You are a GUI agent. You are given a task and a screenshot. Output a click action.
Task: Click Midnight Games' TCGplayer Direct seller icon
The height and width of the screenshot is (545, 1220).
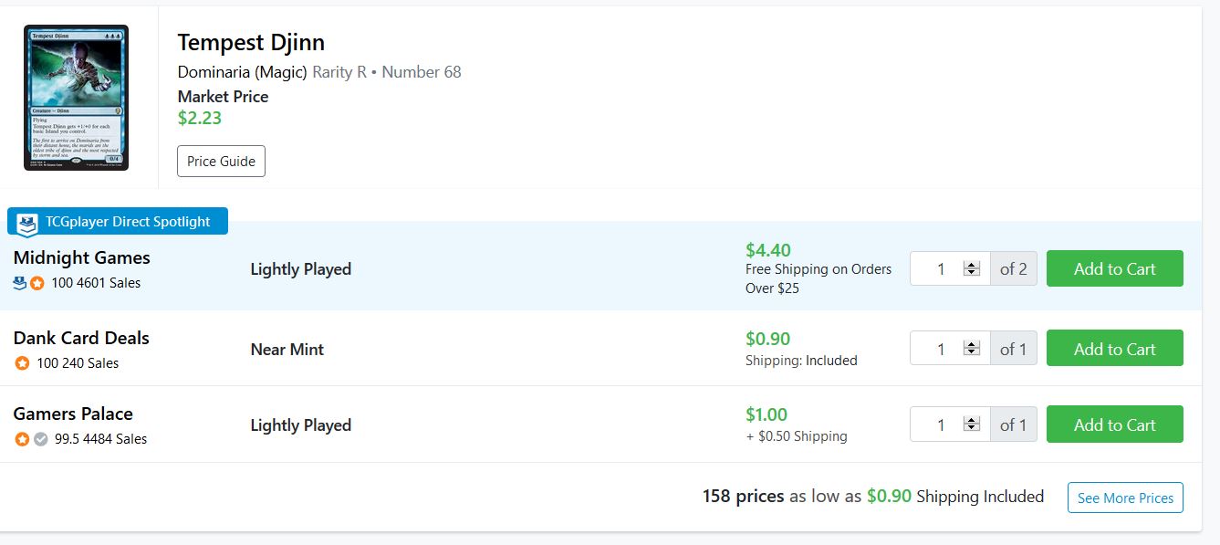[x=20, y=283]
